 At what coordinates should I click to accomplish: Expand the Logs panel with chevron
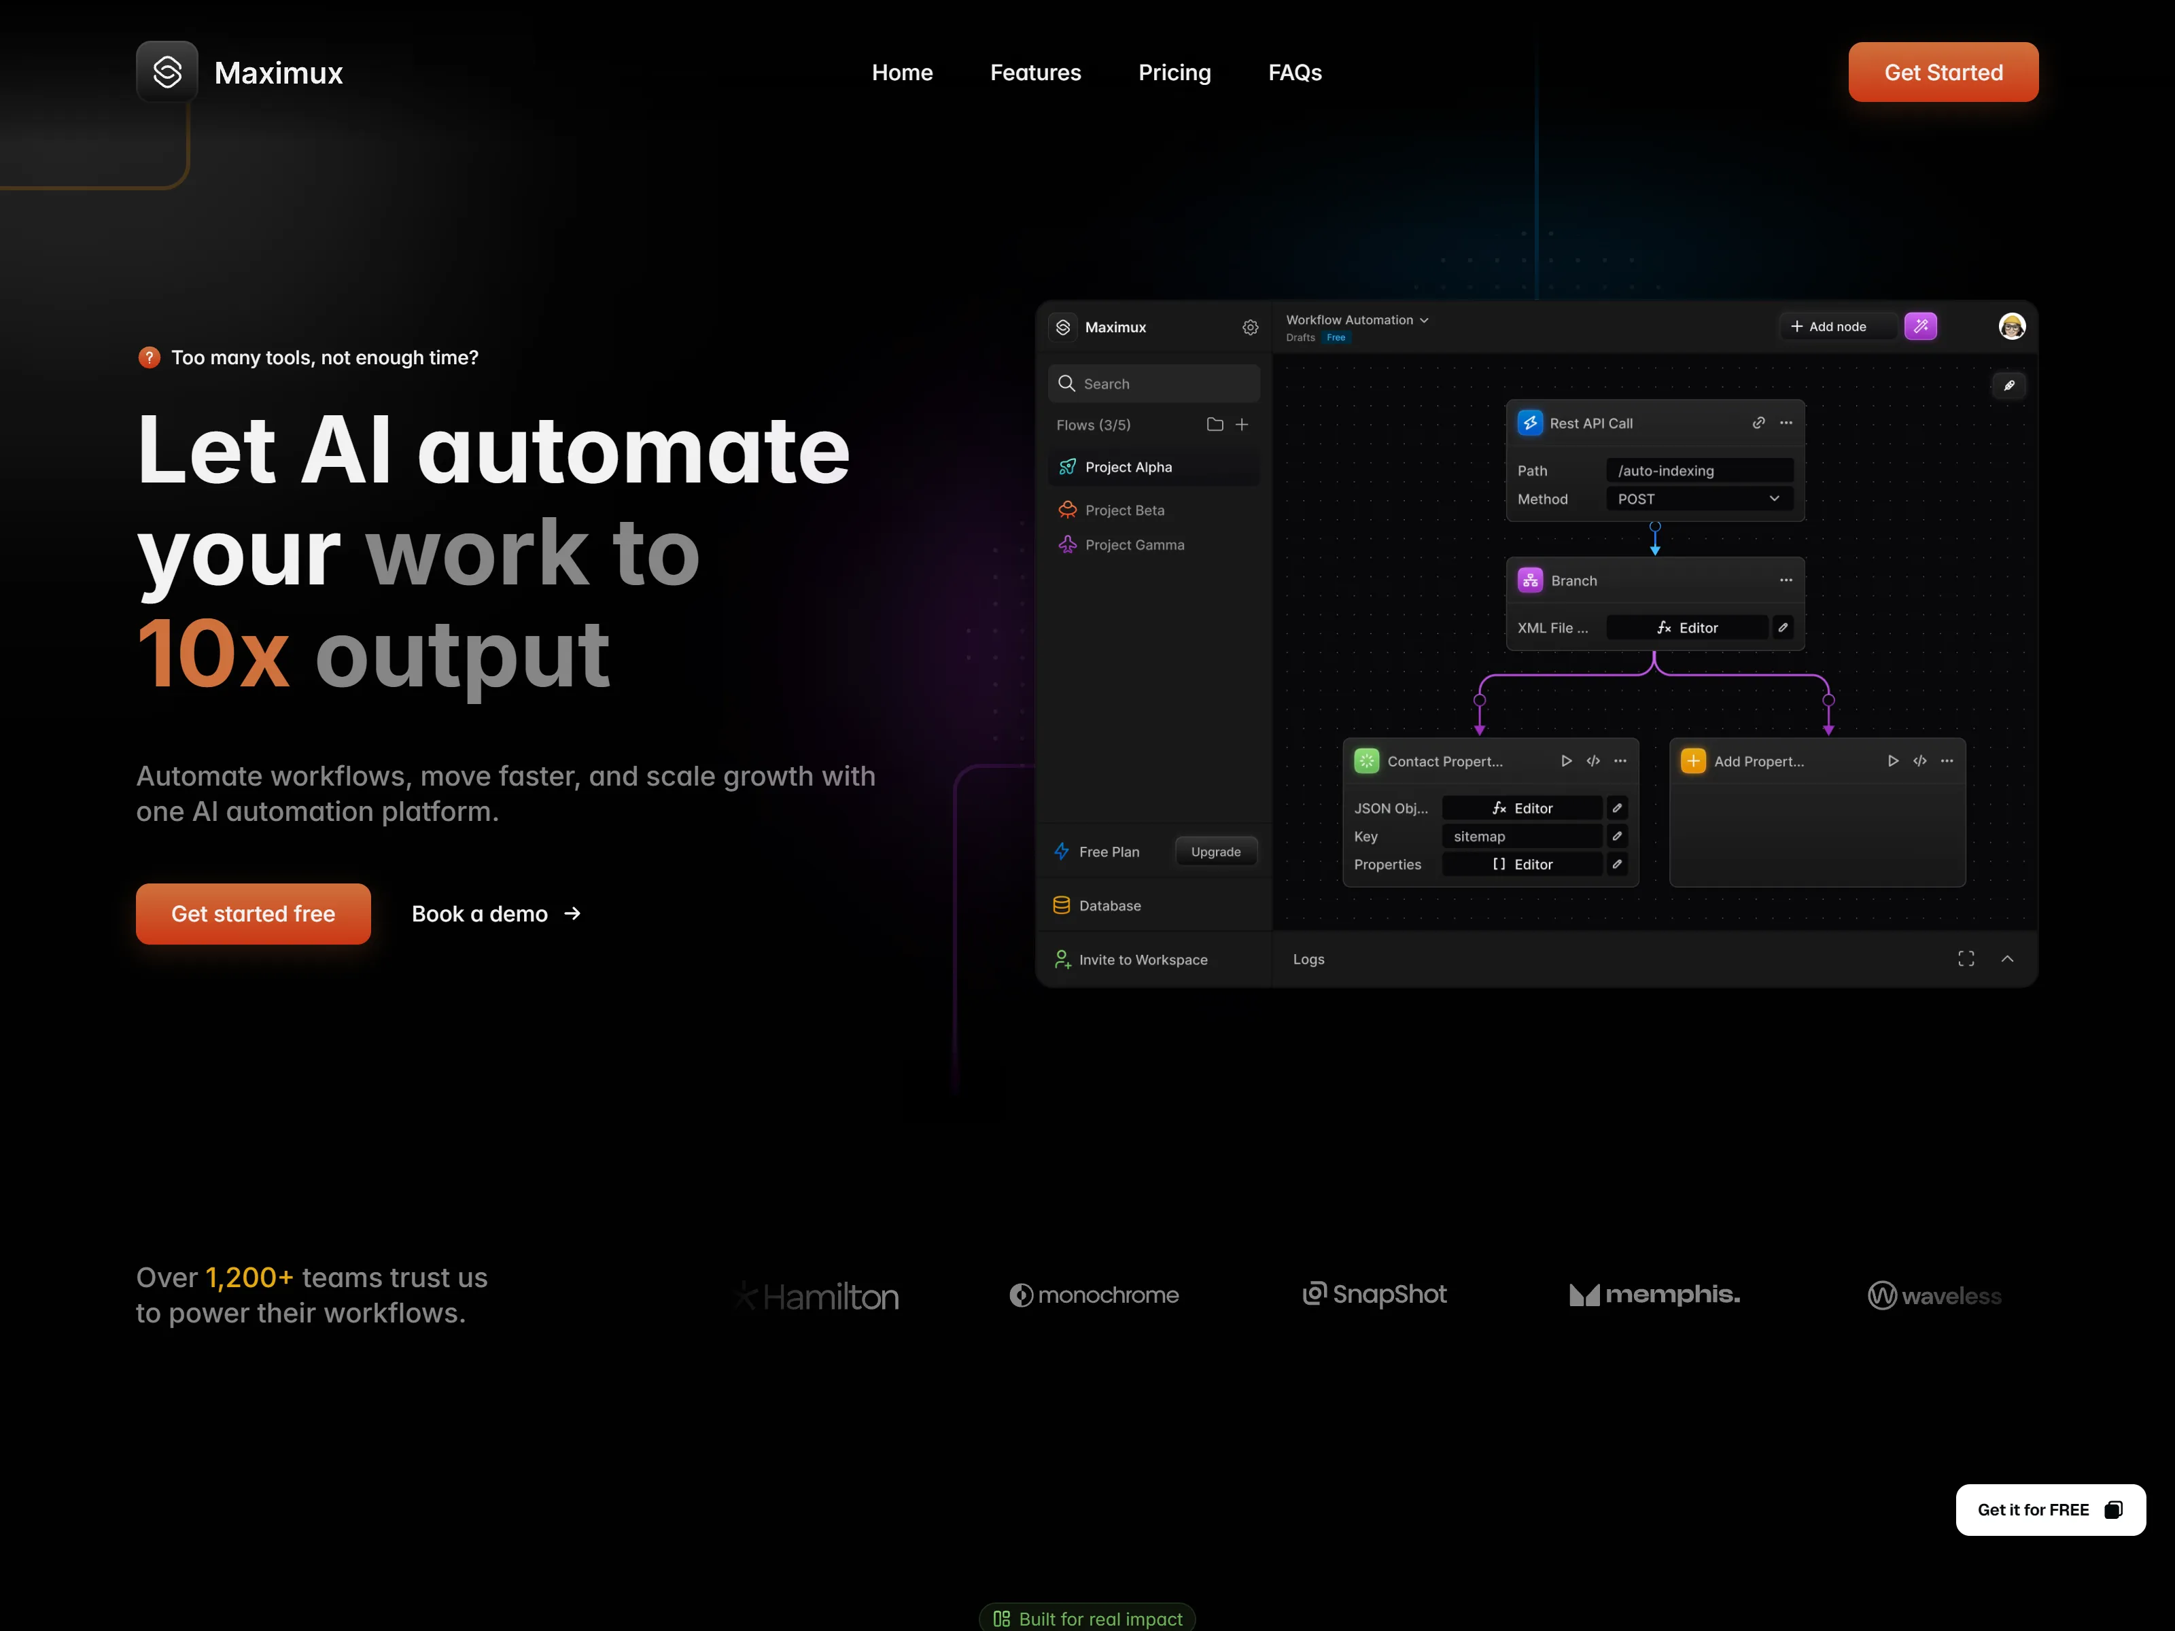2007,958
